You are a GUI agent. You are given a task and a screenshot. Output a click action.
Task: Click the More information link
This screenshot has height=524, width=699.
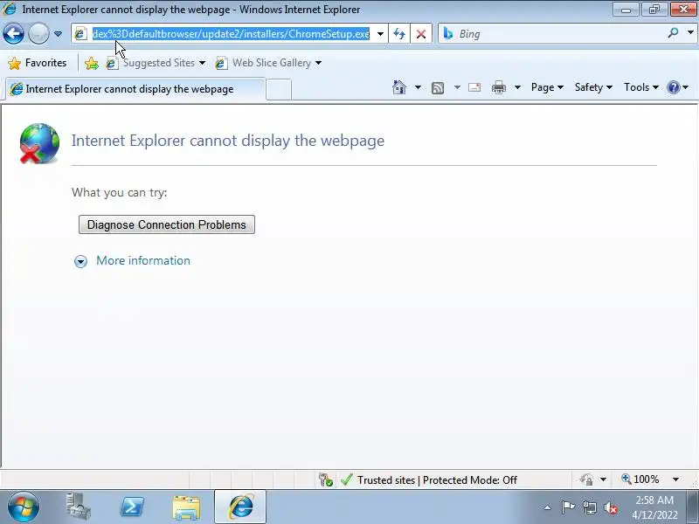pyautogui.click(x=143, y=260)
